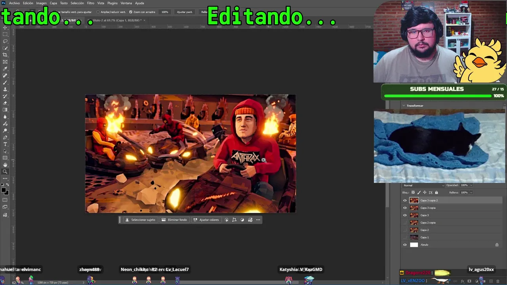This screenshot has width=507, height=285.
Task: Select the Gradient tool
Action: click(x=5, y=110)
